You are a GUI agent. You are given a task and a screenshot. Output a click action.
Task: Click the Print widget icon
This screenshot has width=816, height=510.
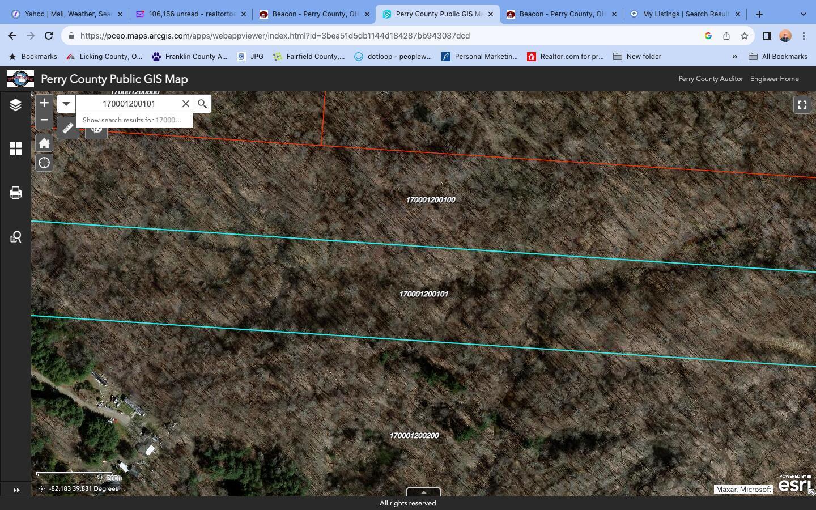15,193
